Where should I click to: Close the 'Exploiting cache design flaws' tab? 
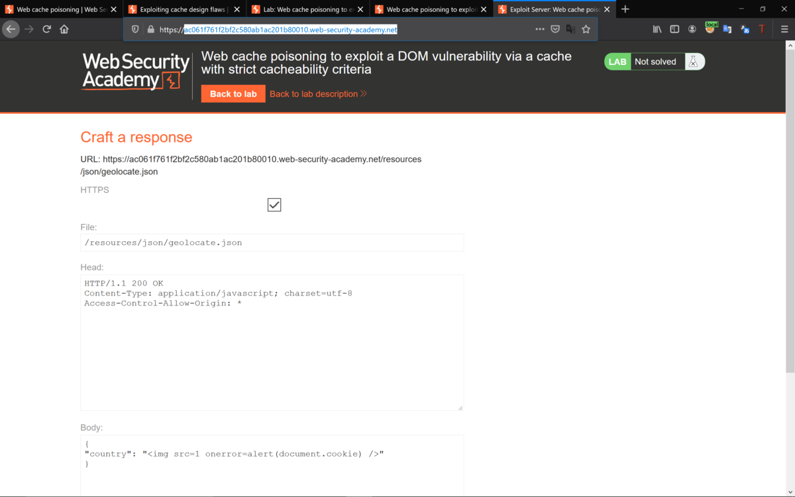point(237,9)
